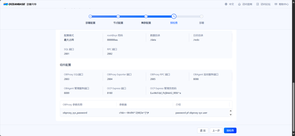Screen dimensions: 295x136
Task: Open the 帮助中心 link
Action: pos(284,4)
